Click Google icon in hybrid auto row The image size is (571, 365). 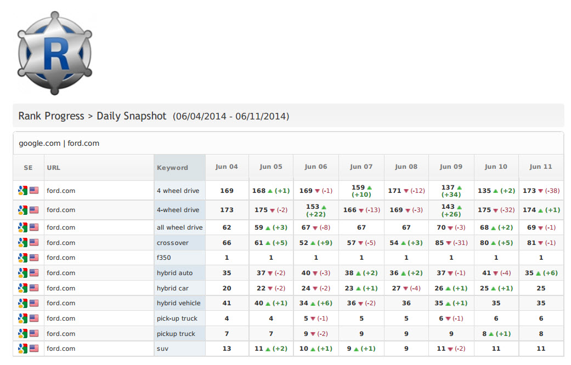coord(22,272)
